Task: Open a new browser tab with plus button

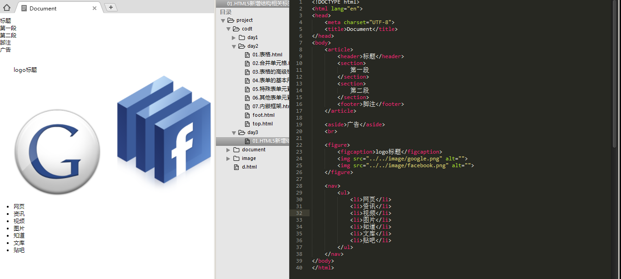Action: [x=110, y=7]
